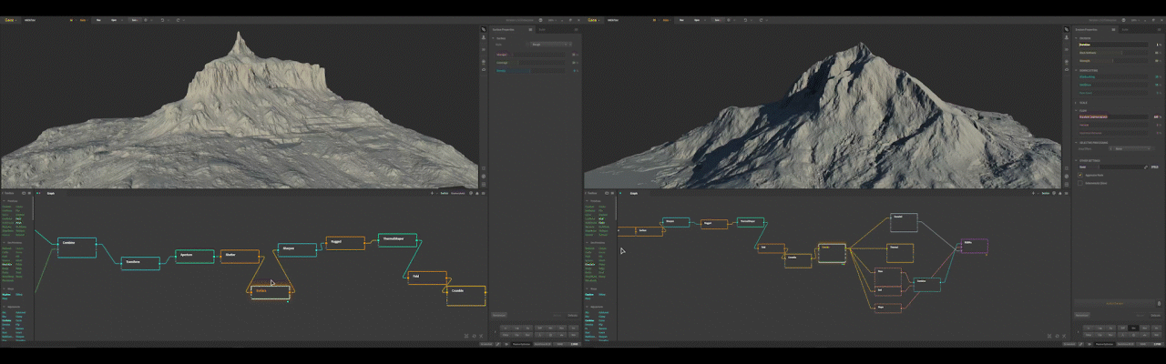The width and height of the screenshot is (1166, 364).
Task: Click the top icon in right viewport sidebar
Action: tap(1066, 30)
